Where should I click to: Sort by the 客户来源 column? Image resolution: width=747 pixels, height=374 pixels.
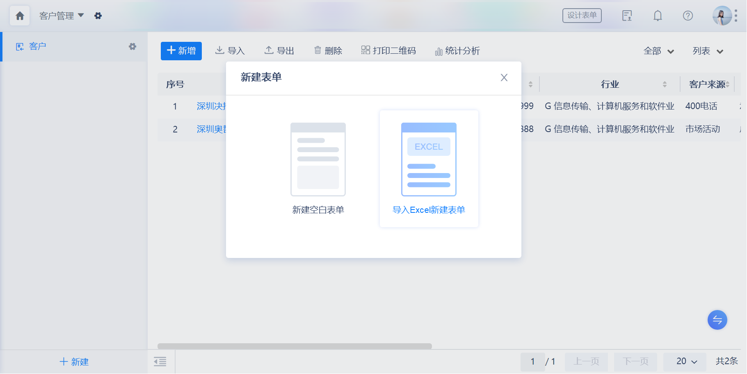pos(727,84)
